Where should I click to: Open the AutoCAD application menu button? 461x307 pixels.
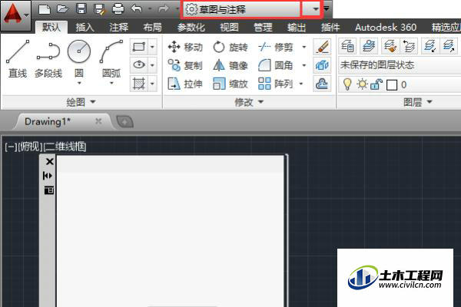click(15, 15)
